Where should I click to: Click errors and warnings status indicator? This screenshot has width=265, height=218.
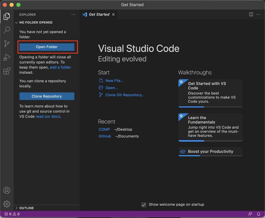coord(12,214)
